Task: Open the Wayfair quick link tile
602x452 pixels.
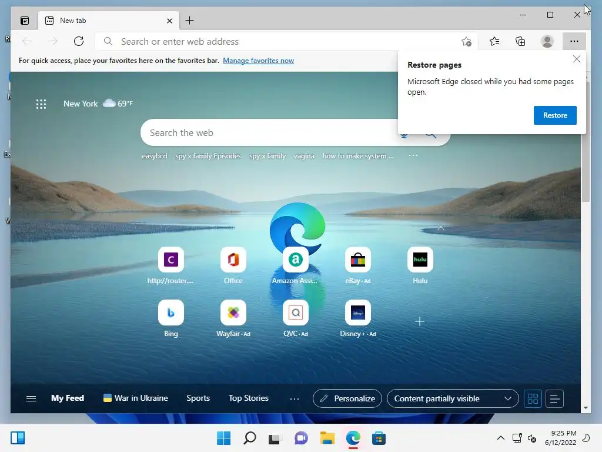Action: pos(233,318)
